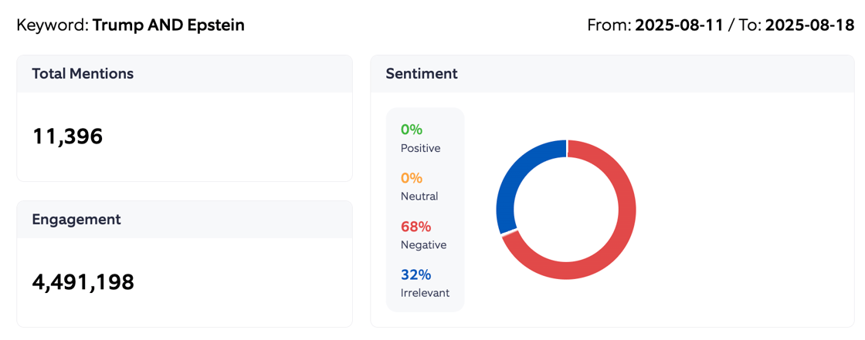Viewport: 865px width, 340px height.
Task: Click the Keyword label at top left
Action: click(x=52, y=25)
